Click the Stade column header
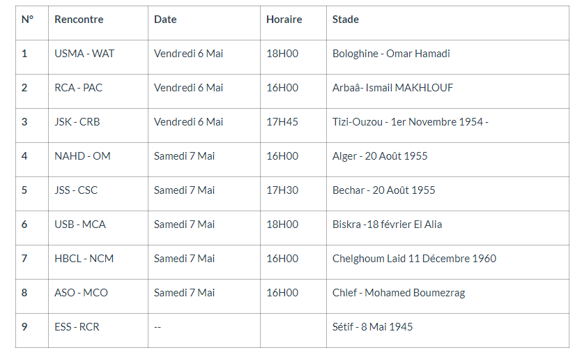582x357 pixels. 346,20
